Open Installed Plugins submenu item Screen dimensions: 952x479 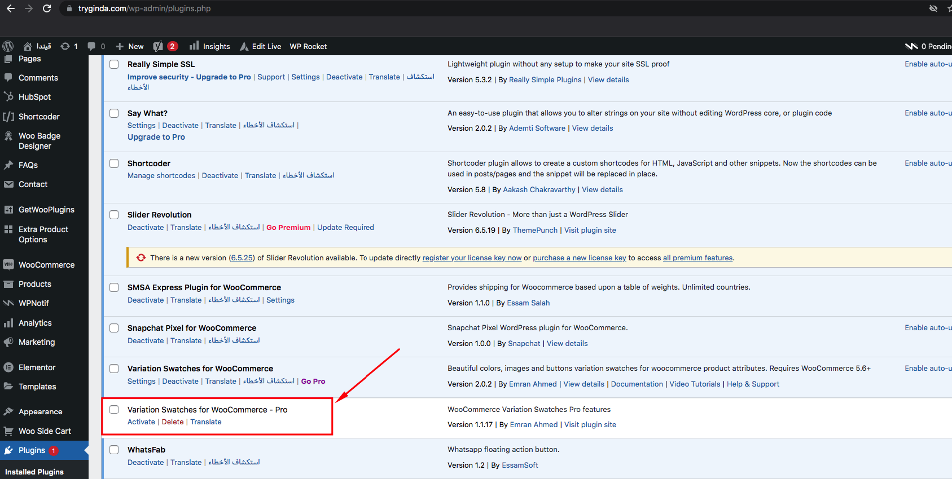[x=34, y=472]
